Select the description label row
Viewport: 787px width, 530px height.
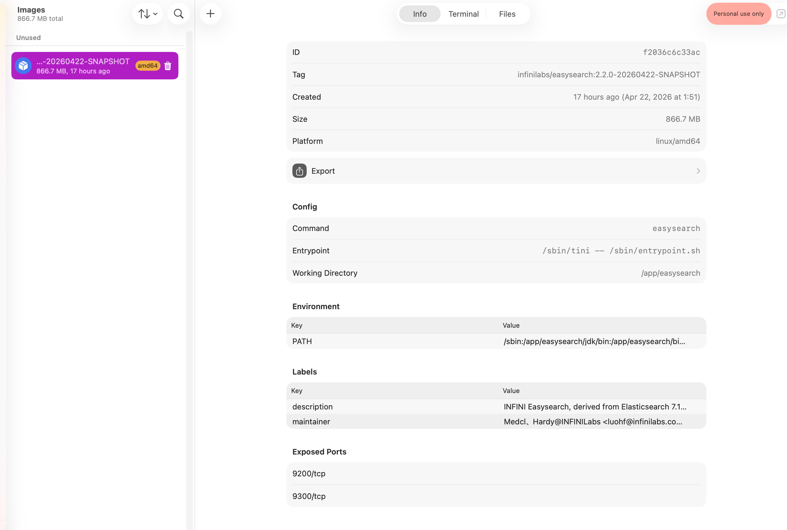496,407
